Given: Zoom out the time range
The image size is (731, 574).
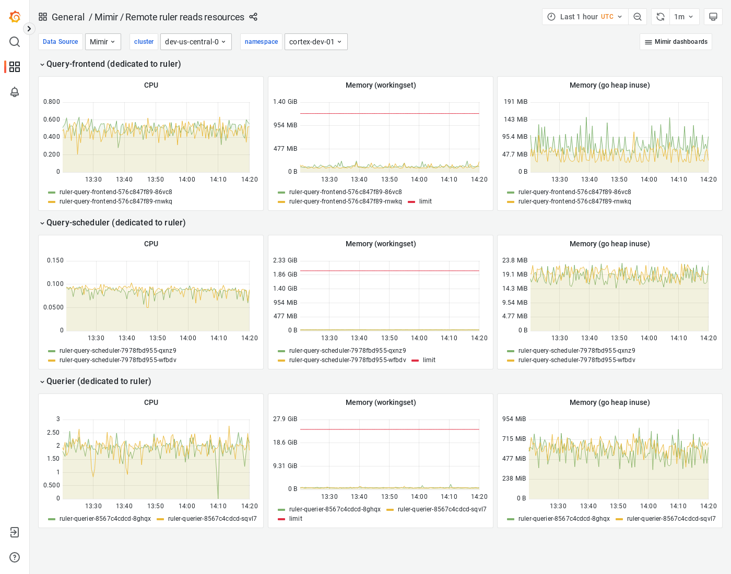Looking at the screenshot, I should (638, 16).
